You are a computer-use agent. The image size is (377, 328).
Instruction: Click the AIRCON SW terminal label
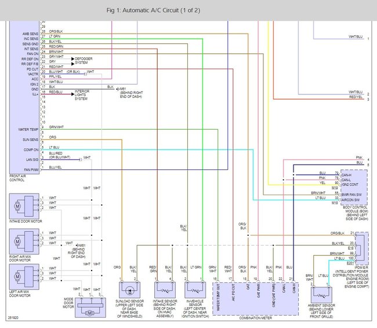pyautogui.click(x=351, y=200)
